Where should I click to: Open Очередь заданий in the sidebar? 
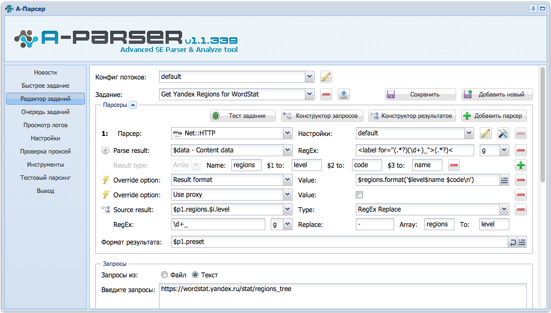click(x=46, y=112)
